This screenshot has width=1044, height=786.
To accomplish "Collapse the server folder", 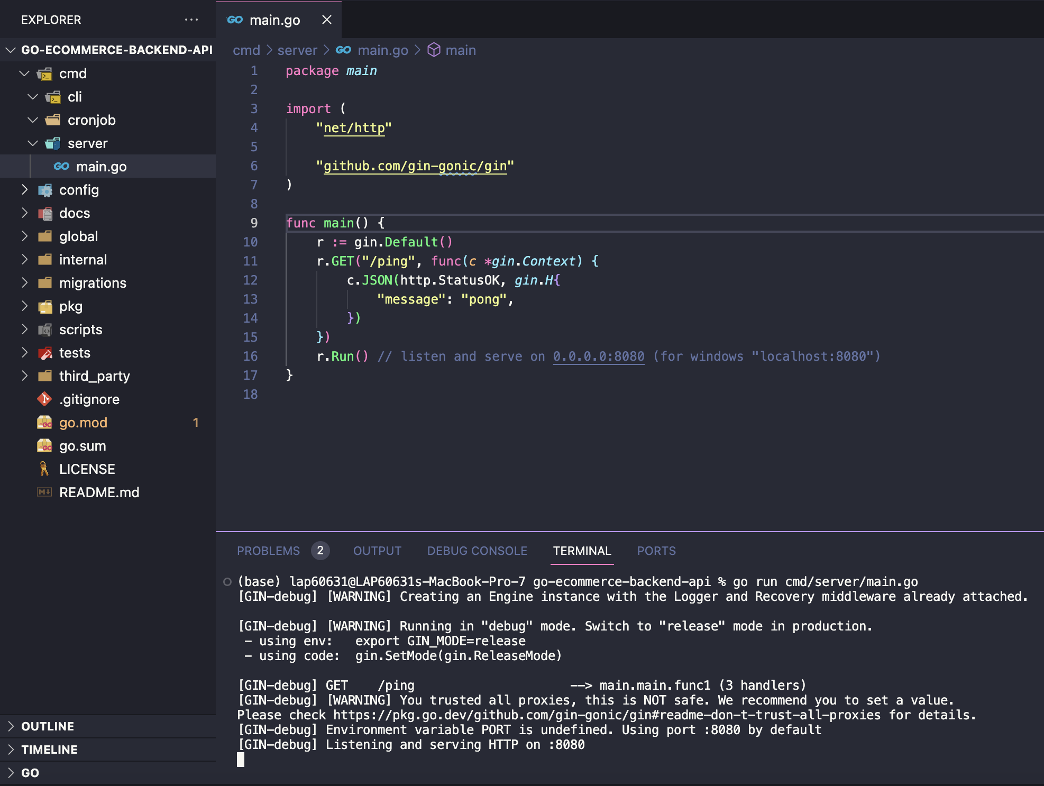I will tap(33, 143).
